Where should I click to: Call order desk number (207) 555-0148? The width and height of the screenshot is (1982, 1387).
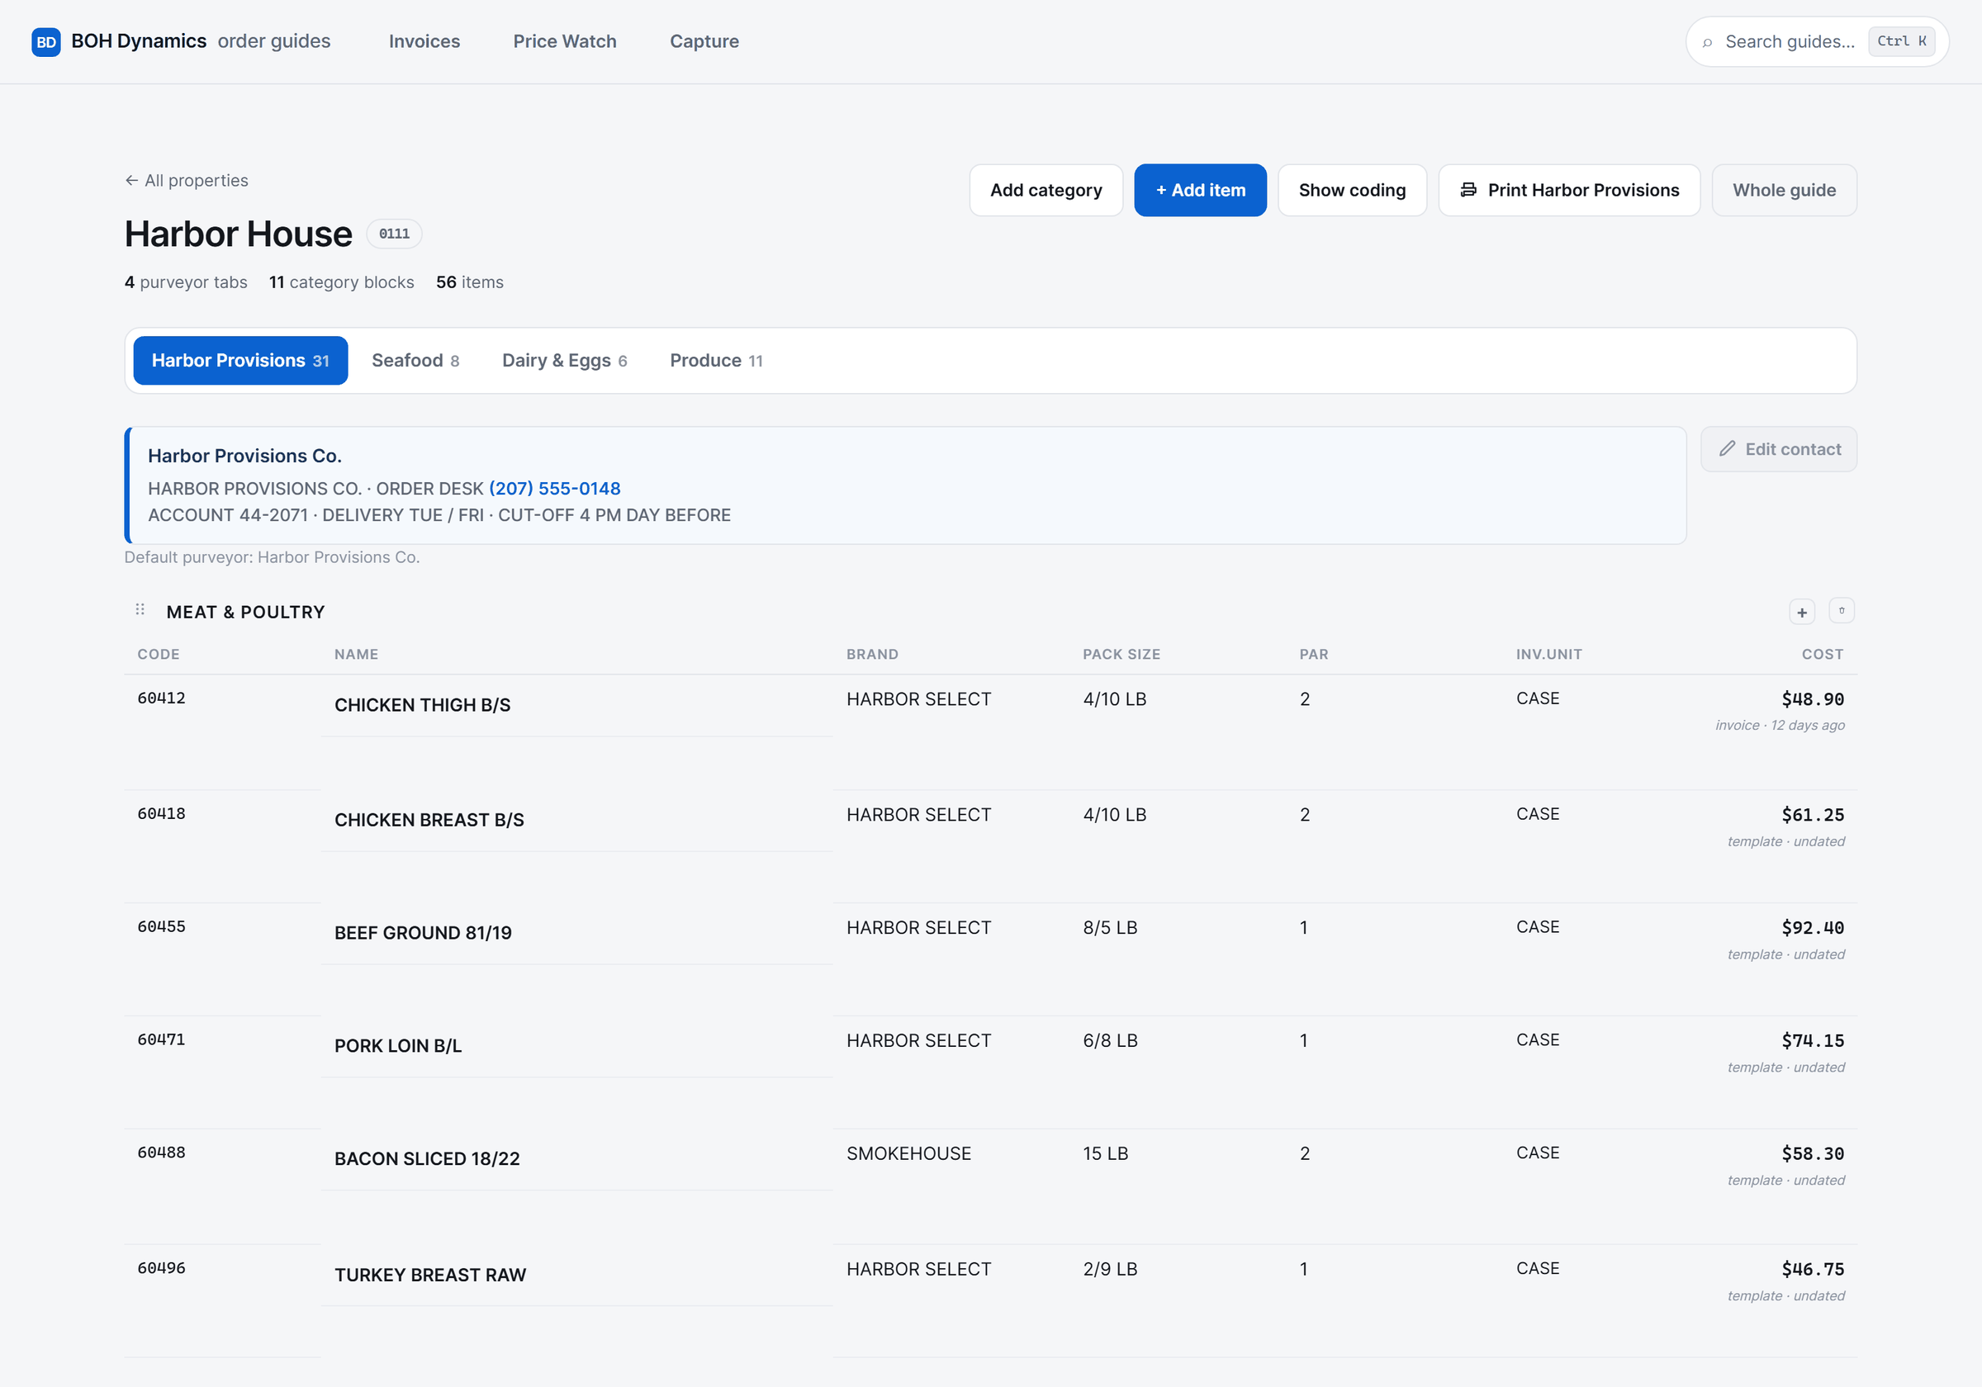point(554,489)
